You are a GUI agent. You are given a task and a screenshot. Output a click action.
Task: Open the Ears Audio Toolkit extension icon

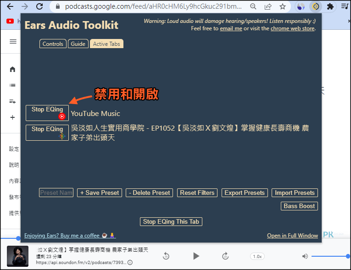[315, 6]
